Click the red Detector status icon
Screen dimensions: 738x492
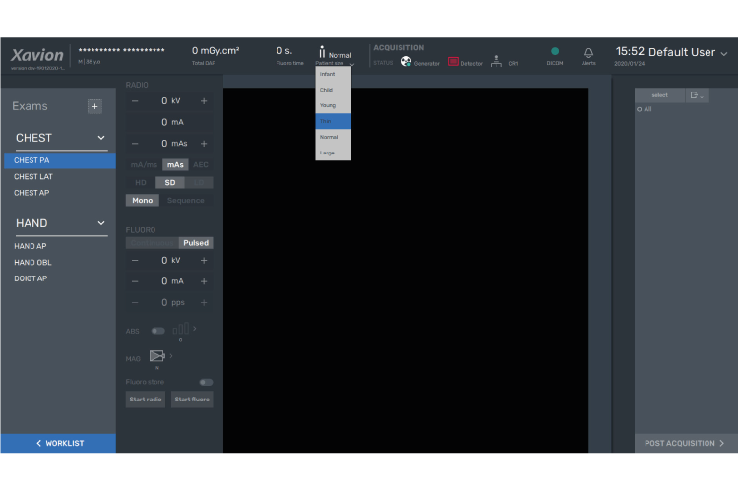click(453, 61)
